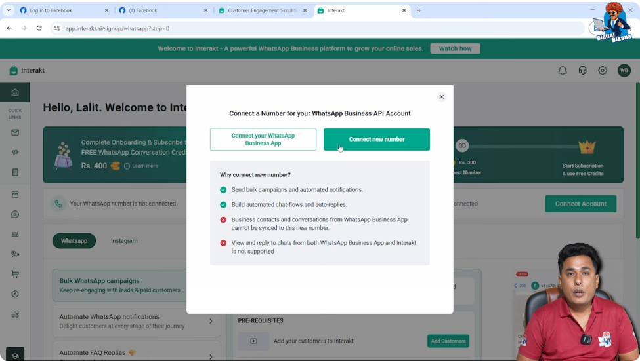The width and height of the screenshot is (640, 361).
Task: Click Connect your WhatsApp Business App button
Action: click(263, 140)
